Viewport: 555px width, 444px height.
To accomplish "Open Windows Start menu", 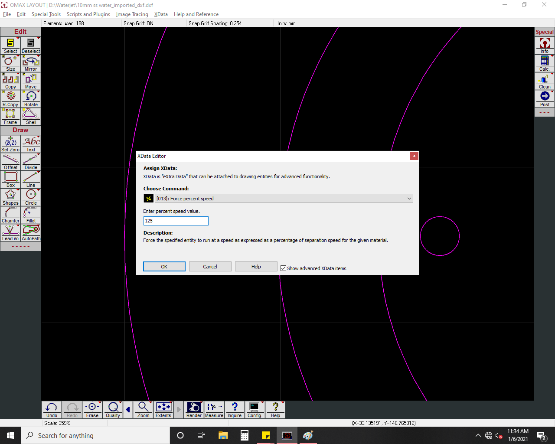I will click(x=10, y=435).
